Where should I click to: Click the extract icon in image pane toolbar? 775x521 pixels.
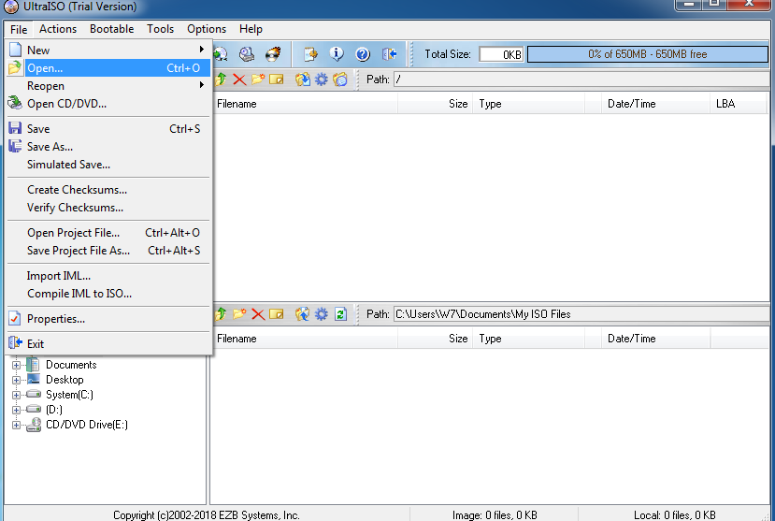[x=303, y=80]
